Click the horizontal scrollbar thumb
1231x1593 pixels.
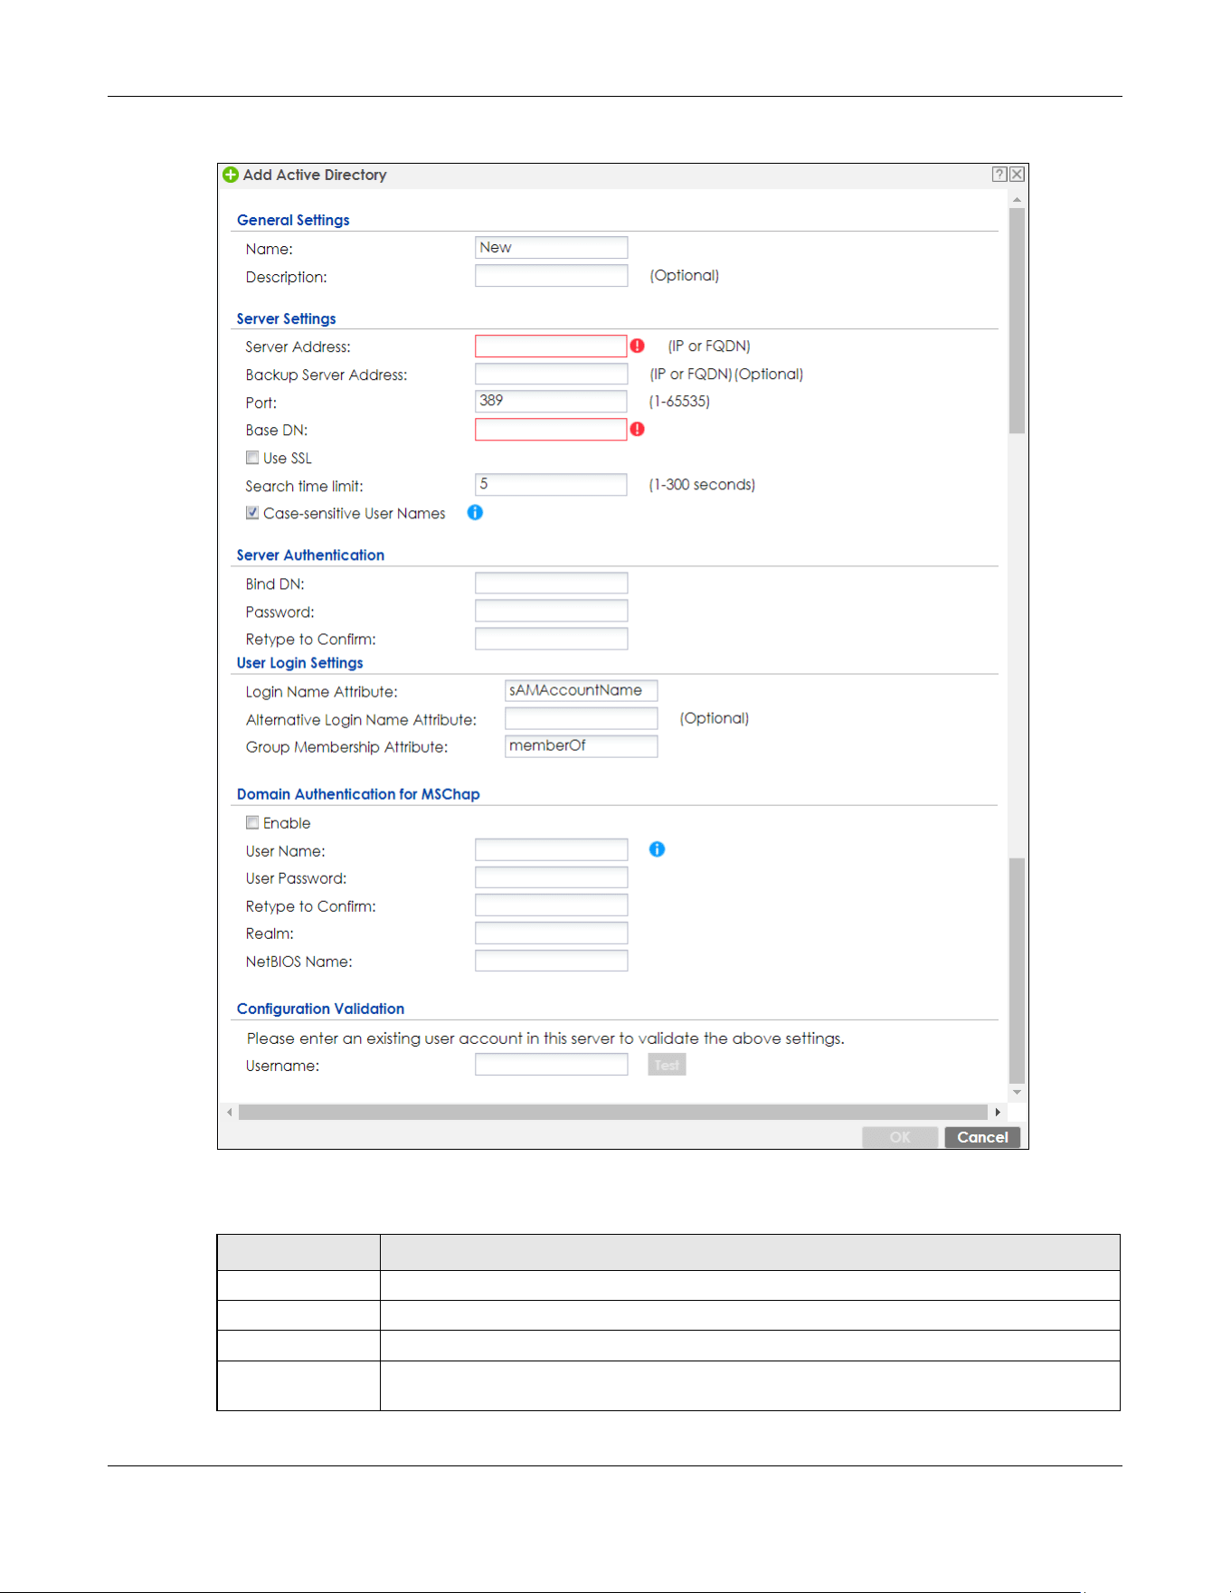point(613,1112)
